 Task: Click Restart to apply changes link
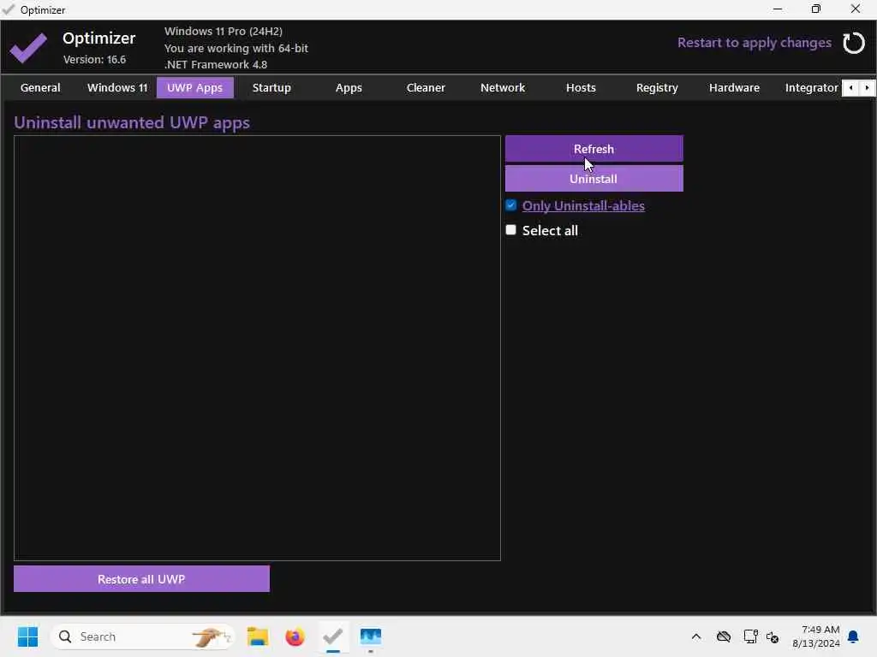754,43
